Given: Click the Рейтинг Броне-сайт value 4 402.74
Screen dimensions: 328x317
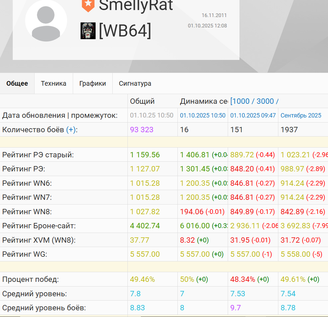Looking at the screenshot, I should 145,226.
